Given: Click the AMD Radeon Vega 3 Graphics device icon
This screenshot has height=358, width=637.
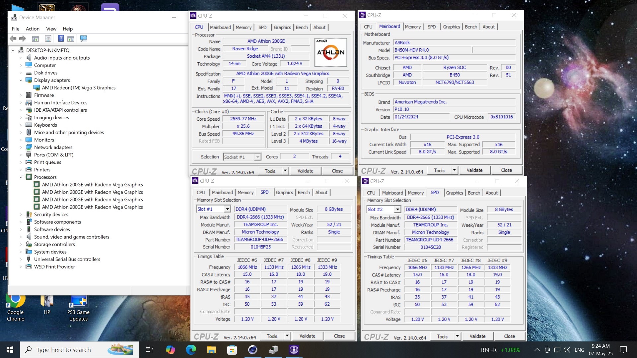Looking at the screenshot, I should pos(37,88).
